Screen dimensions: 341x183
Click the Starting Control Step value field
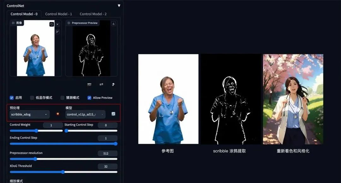pyautogui.click(x=107, y=125)
